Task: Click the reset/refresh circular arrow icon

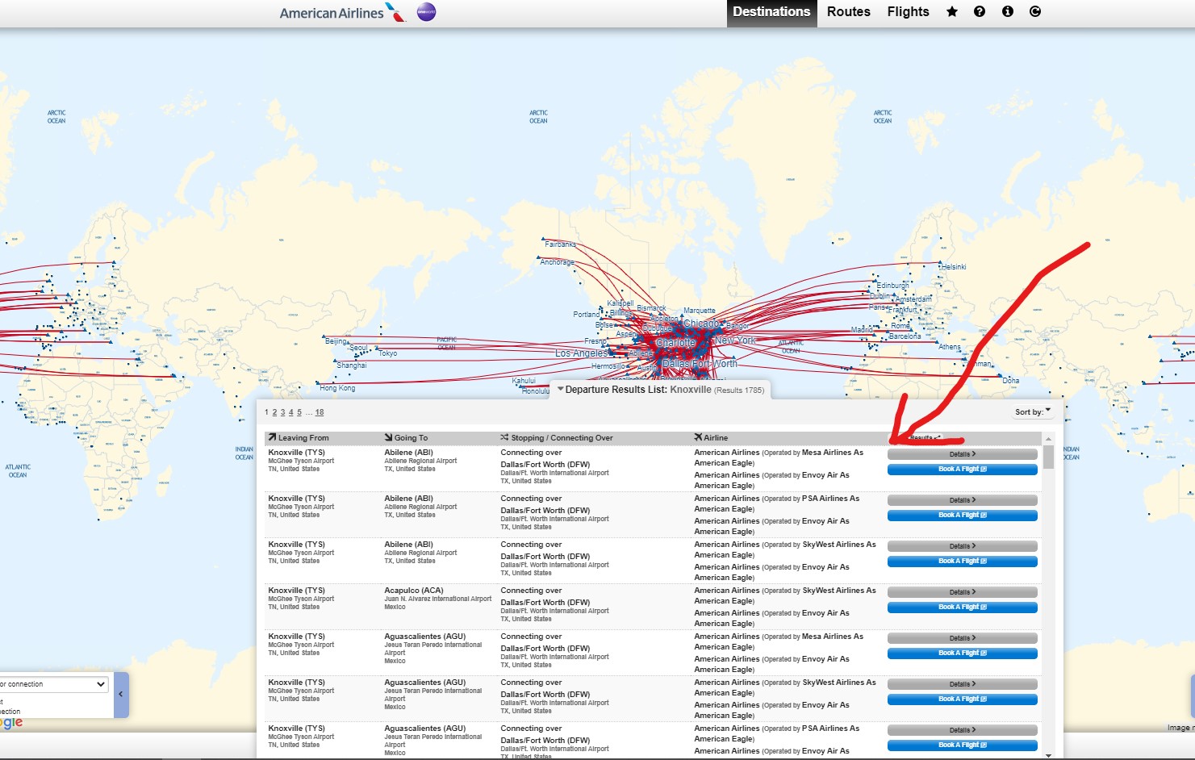Action: [1035, 11]
